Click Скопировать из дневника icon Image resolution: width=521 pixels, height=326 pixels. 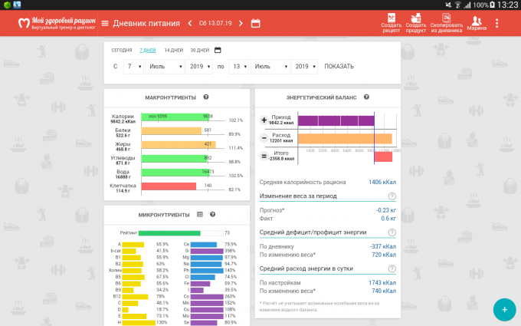click(446, 22)
